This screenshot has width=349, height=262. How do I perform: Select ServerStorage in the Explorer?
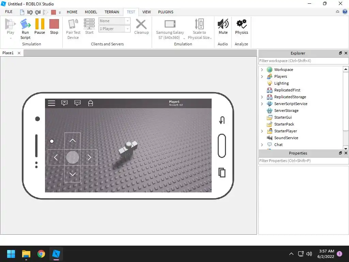(286, 111)
